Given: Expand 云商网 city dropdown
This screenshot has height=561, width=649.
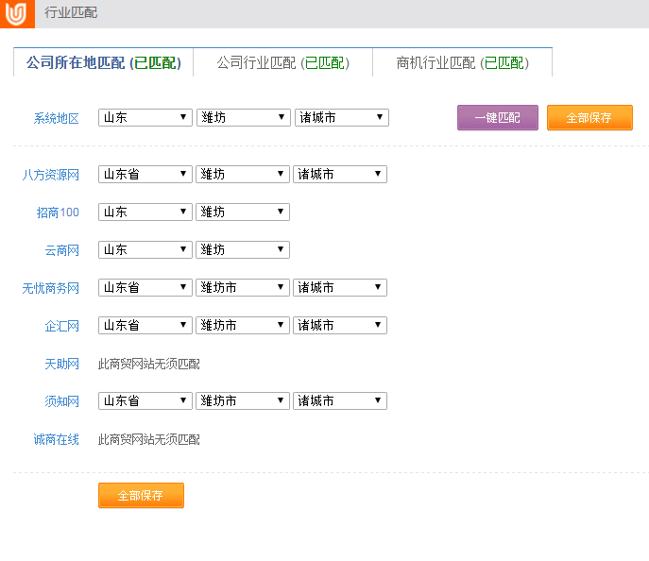Looking at the screenshot, I should (243, 250).
